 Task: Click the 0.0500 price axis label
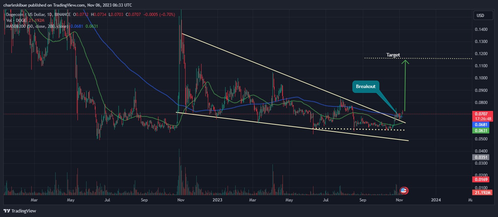481,139
